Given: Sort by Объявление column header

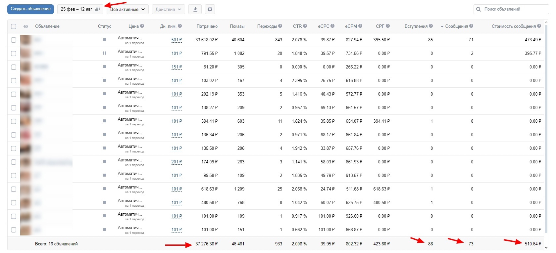Looking at the screenshot, I should coord(47,26).
